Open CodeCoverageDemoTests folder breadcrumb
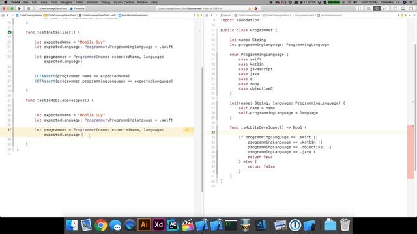Viewport: 417px width, 234px height. (x=61, y=16)
